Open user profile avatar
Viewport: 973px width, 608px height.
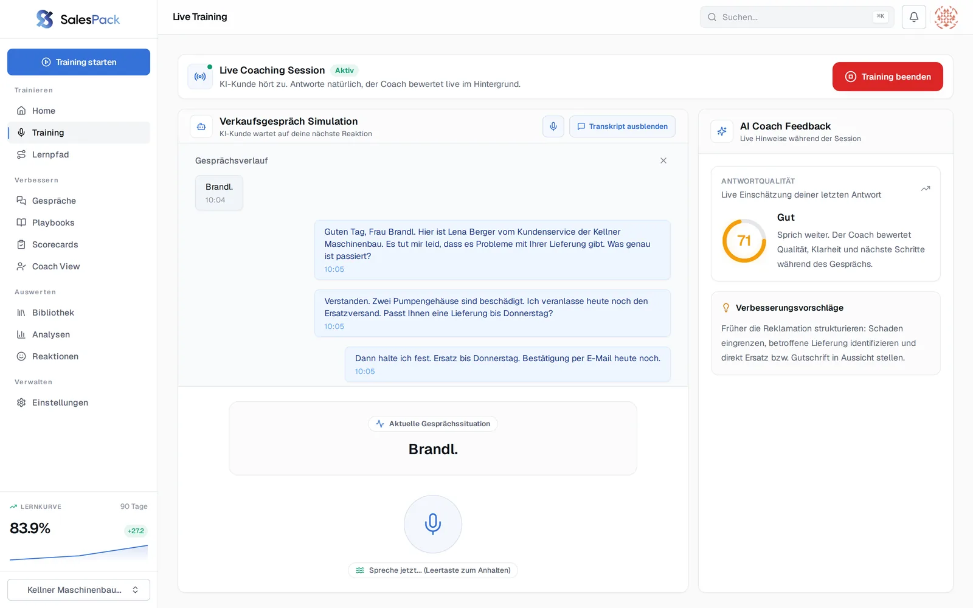click(x=946, y=17)
